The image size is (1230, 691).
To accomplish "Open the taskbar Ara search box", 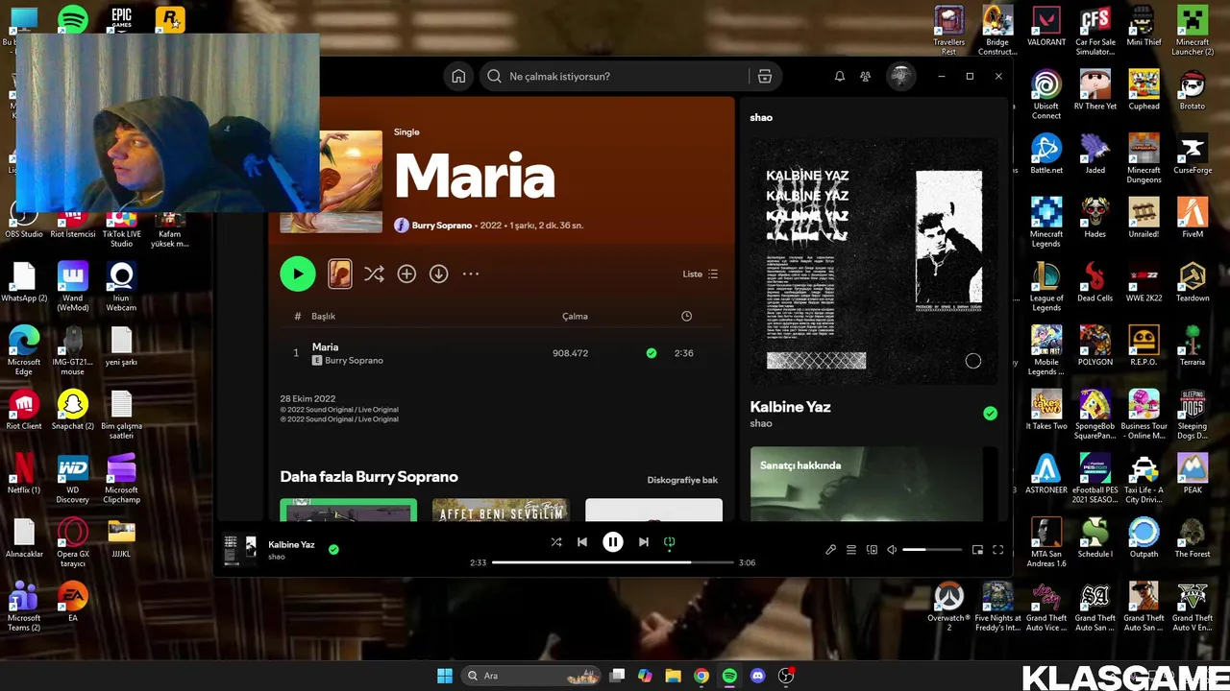I will coord(531,676).
